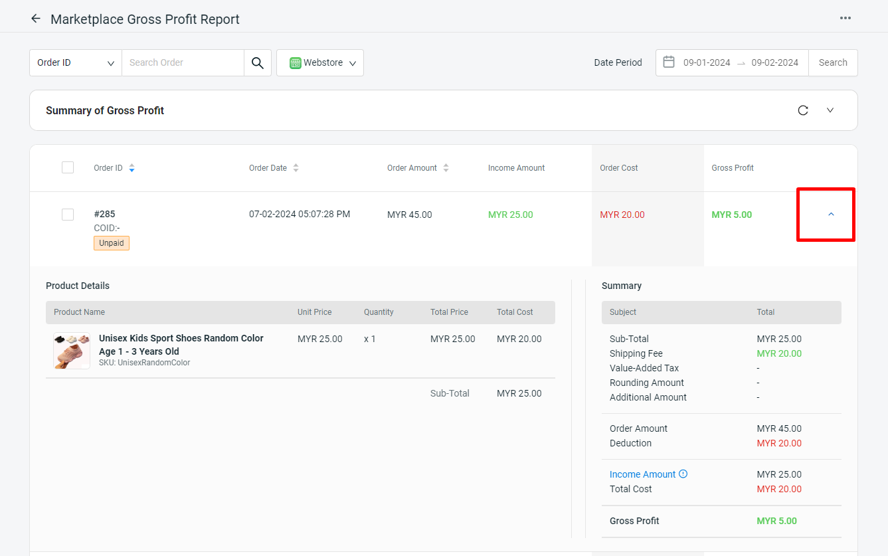Select the checkbox for order #285
Screen dimensions: 888x556
(x=68, y=215)
